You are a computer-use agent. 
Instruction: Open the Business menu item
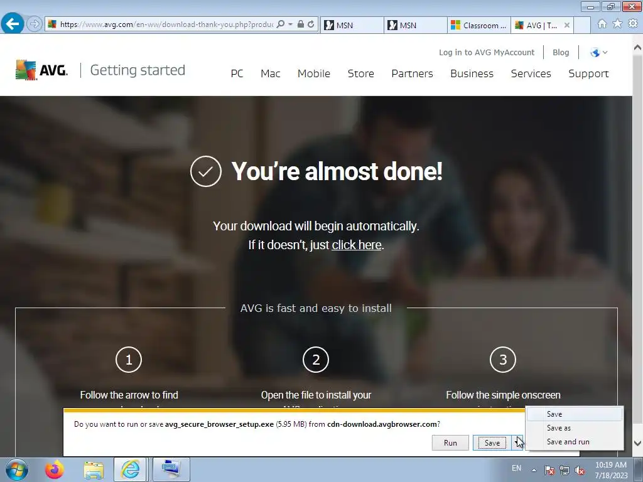pyautogui.click(x=472, y=73)
